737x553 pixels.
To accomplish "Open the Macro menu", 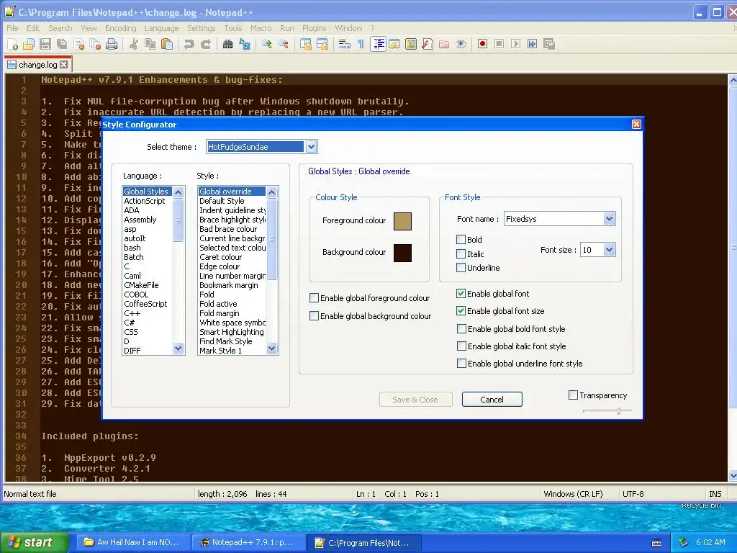I will pos(261,28).
